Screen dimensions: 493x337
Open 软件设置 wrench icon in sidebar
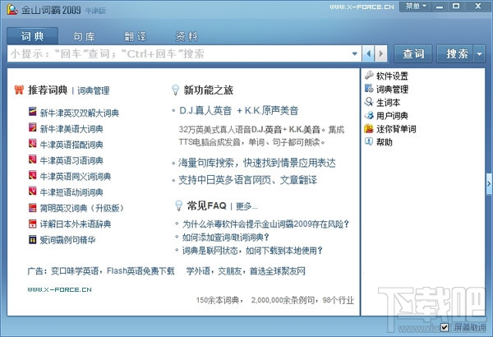[369, 76]
